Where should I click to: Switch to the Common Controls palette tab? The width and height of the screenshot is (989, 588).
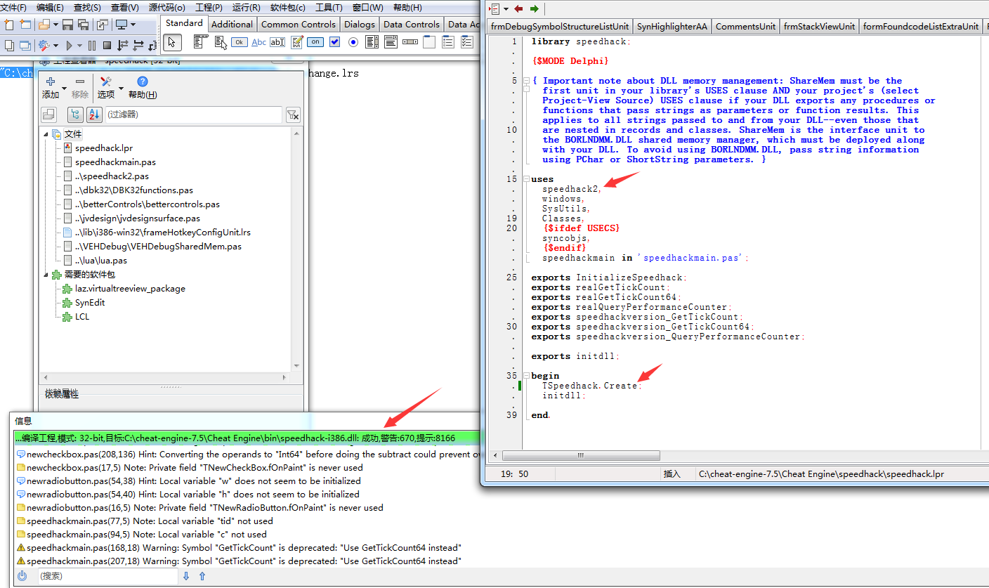(x=298, y=24)
